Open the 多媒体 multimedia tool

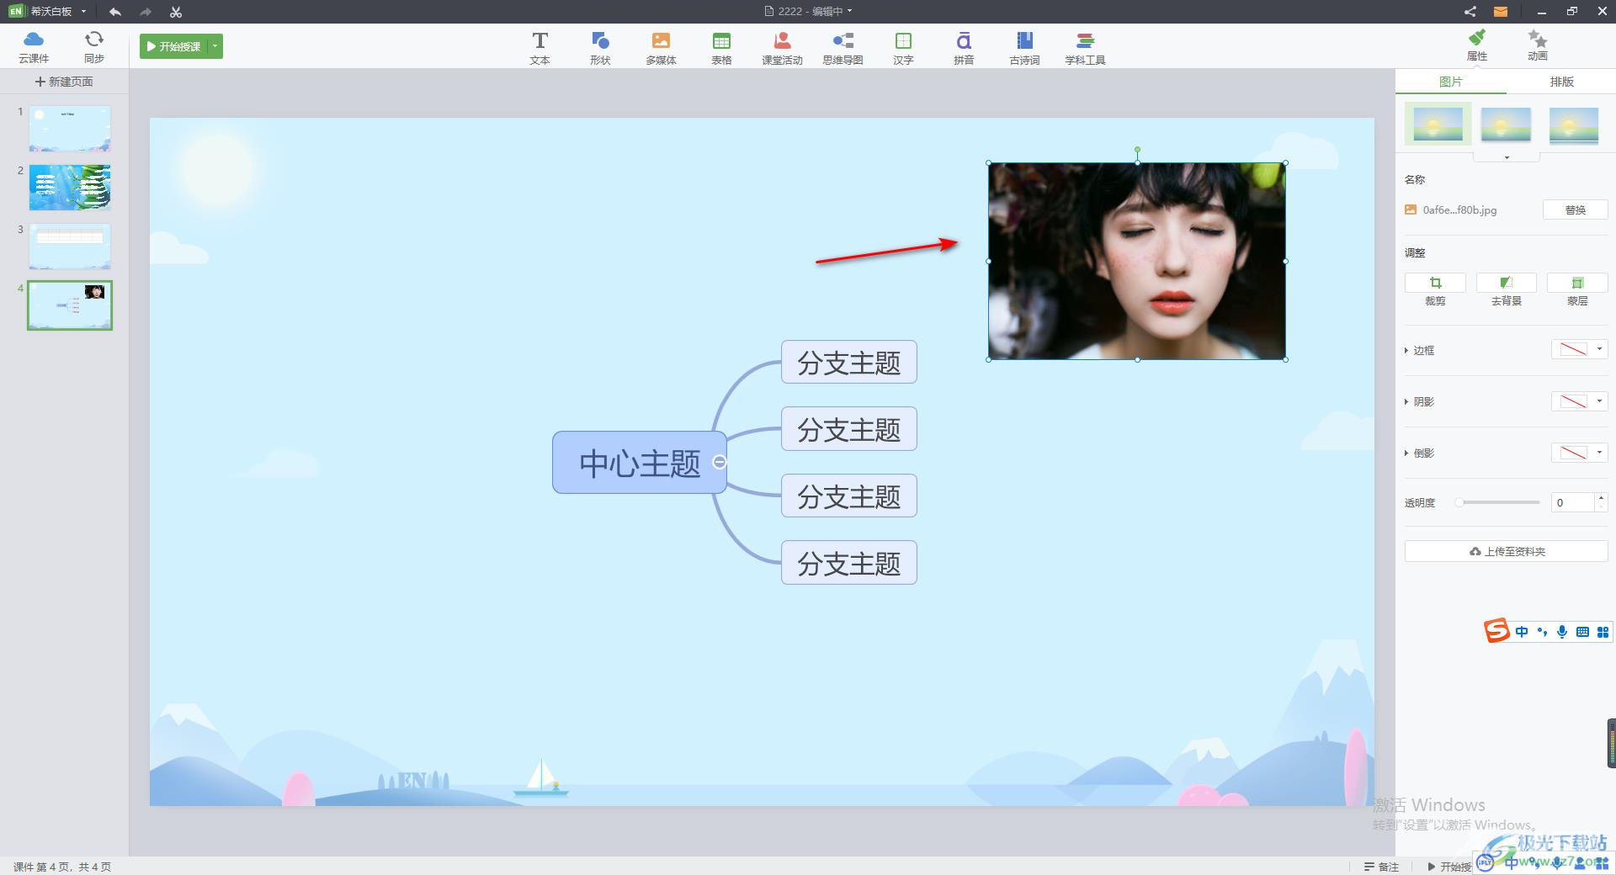click(x=661, y=47)
